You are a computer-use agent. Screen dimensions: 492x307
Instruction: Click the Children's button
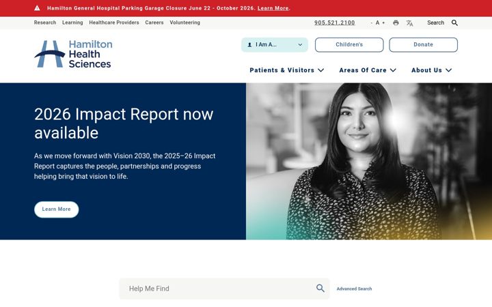[349, 45]
